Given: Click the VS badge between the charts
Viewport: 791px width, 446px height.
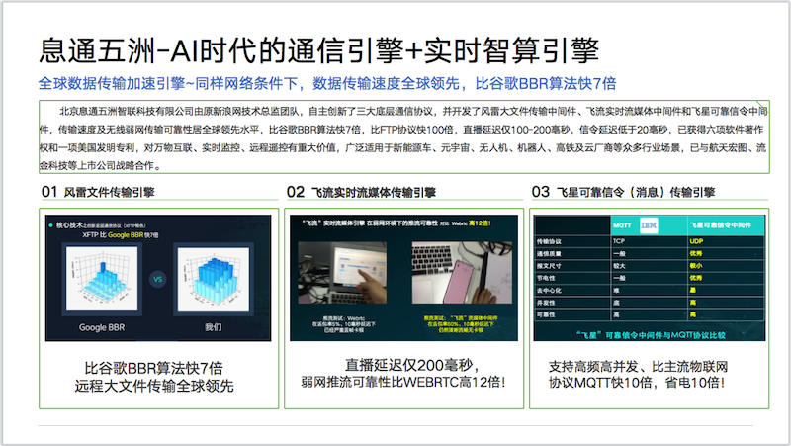Looking at the screenshot, I should (158, 279).
